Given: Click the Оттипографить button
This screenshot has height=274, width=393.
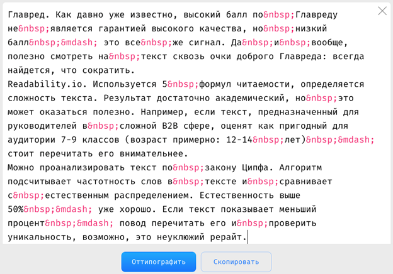Looking at the screenshot, I should click(x=159, y=262).
